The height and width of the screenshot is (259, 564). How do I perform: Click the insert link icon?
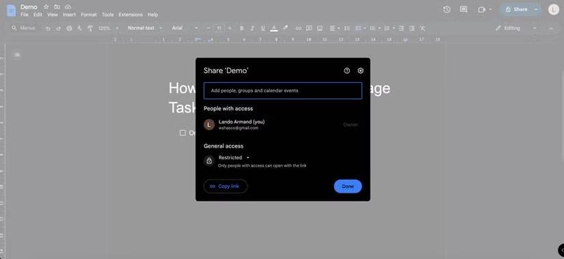(x=298, y=29)
